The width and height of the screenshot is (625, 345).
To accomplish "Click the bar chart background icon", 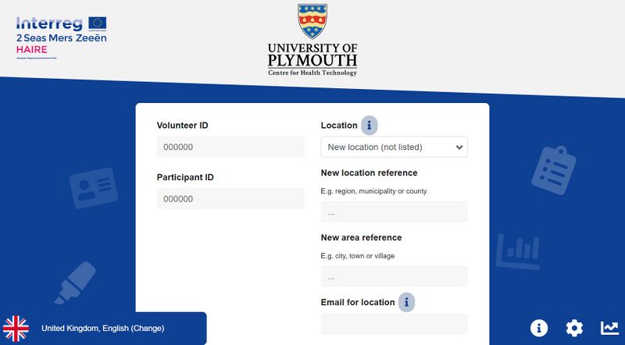I will pos(516,250).
